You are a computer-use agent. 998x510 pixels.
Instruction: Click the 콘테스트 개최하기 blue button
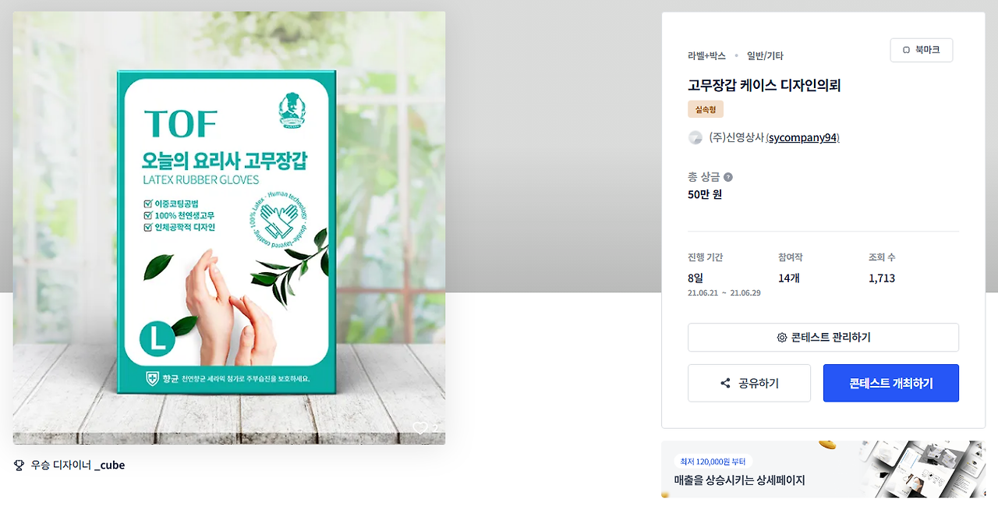pyautogui.click(x=891, y=383)
